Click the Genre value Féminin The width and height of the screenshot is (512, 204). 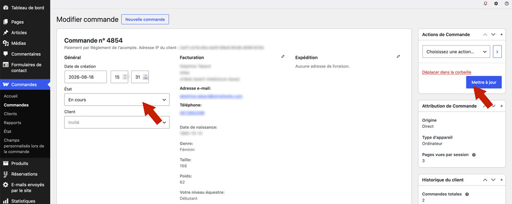point(187,150)
